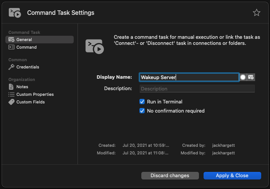Click into the Display Name text field

(189, 77)
